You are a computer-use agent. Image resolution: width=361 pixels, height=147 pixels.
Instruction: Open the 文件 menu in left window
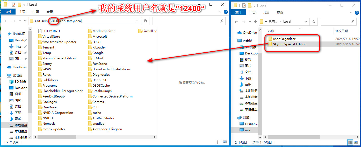pyautogui.click(x=8, y=12)
